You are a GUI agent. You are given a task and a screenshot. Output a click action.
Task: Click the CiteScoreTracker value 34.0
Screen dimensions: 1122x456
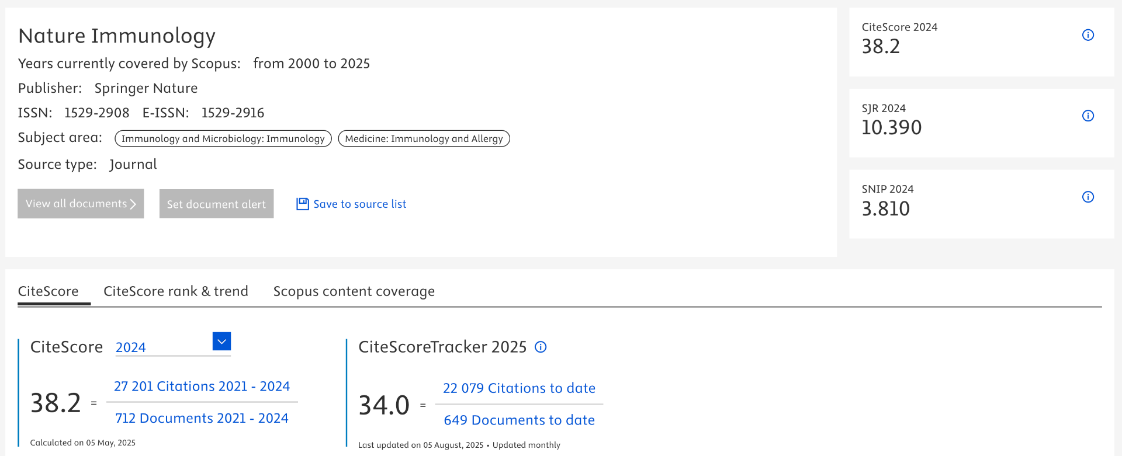384,405
